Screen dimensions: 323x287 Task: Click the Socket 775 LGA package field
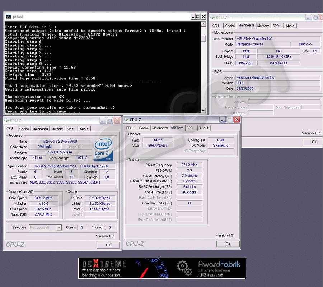[60, 152]
